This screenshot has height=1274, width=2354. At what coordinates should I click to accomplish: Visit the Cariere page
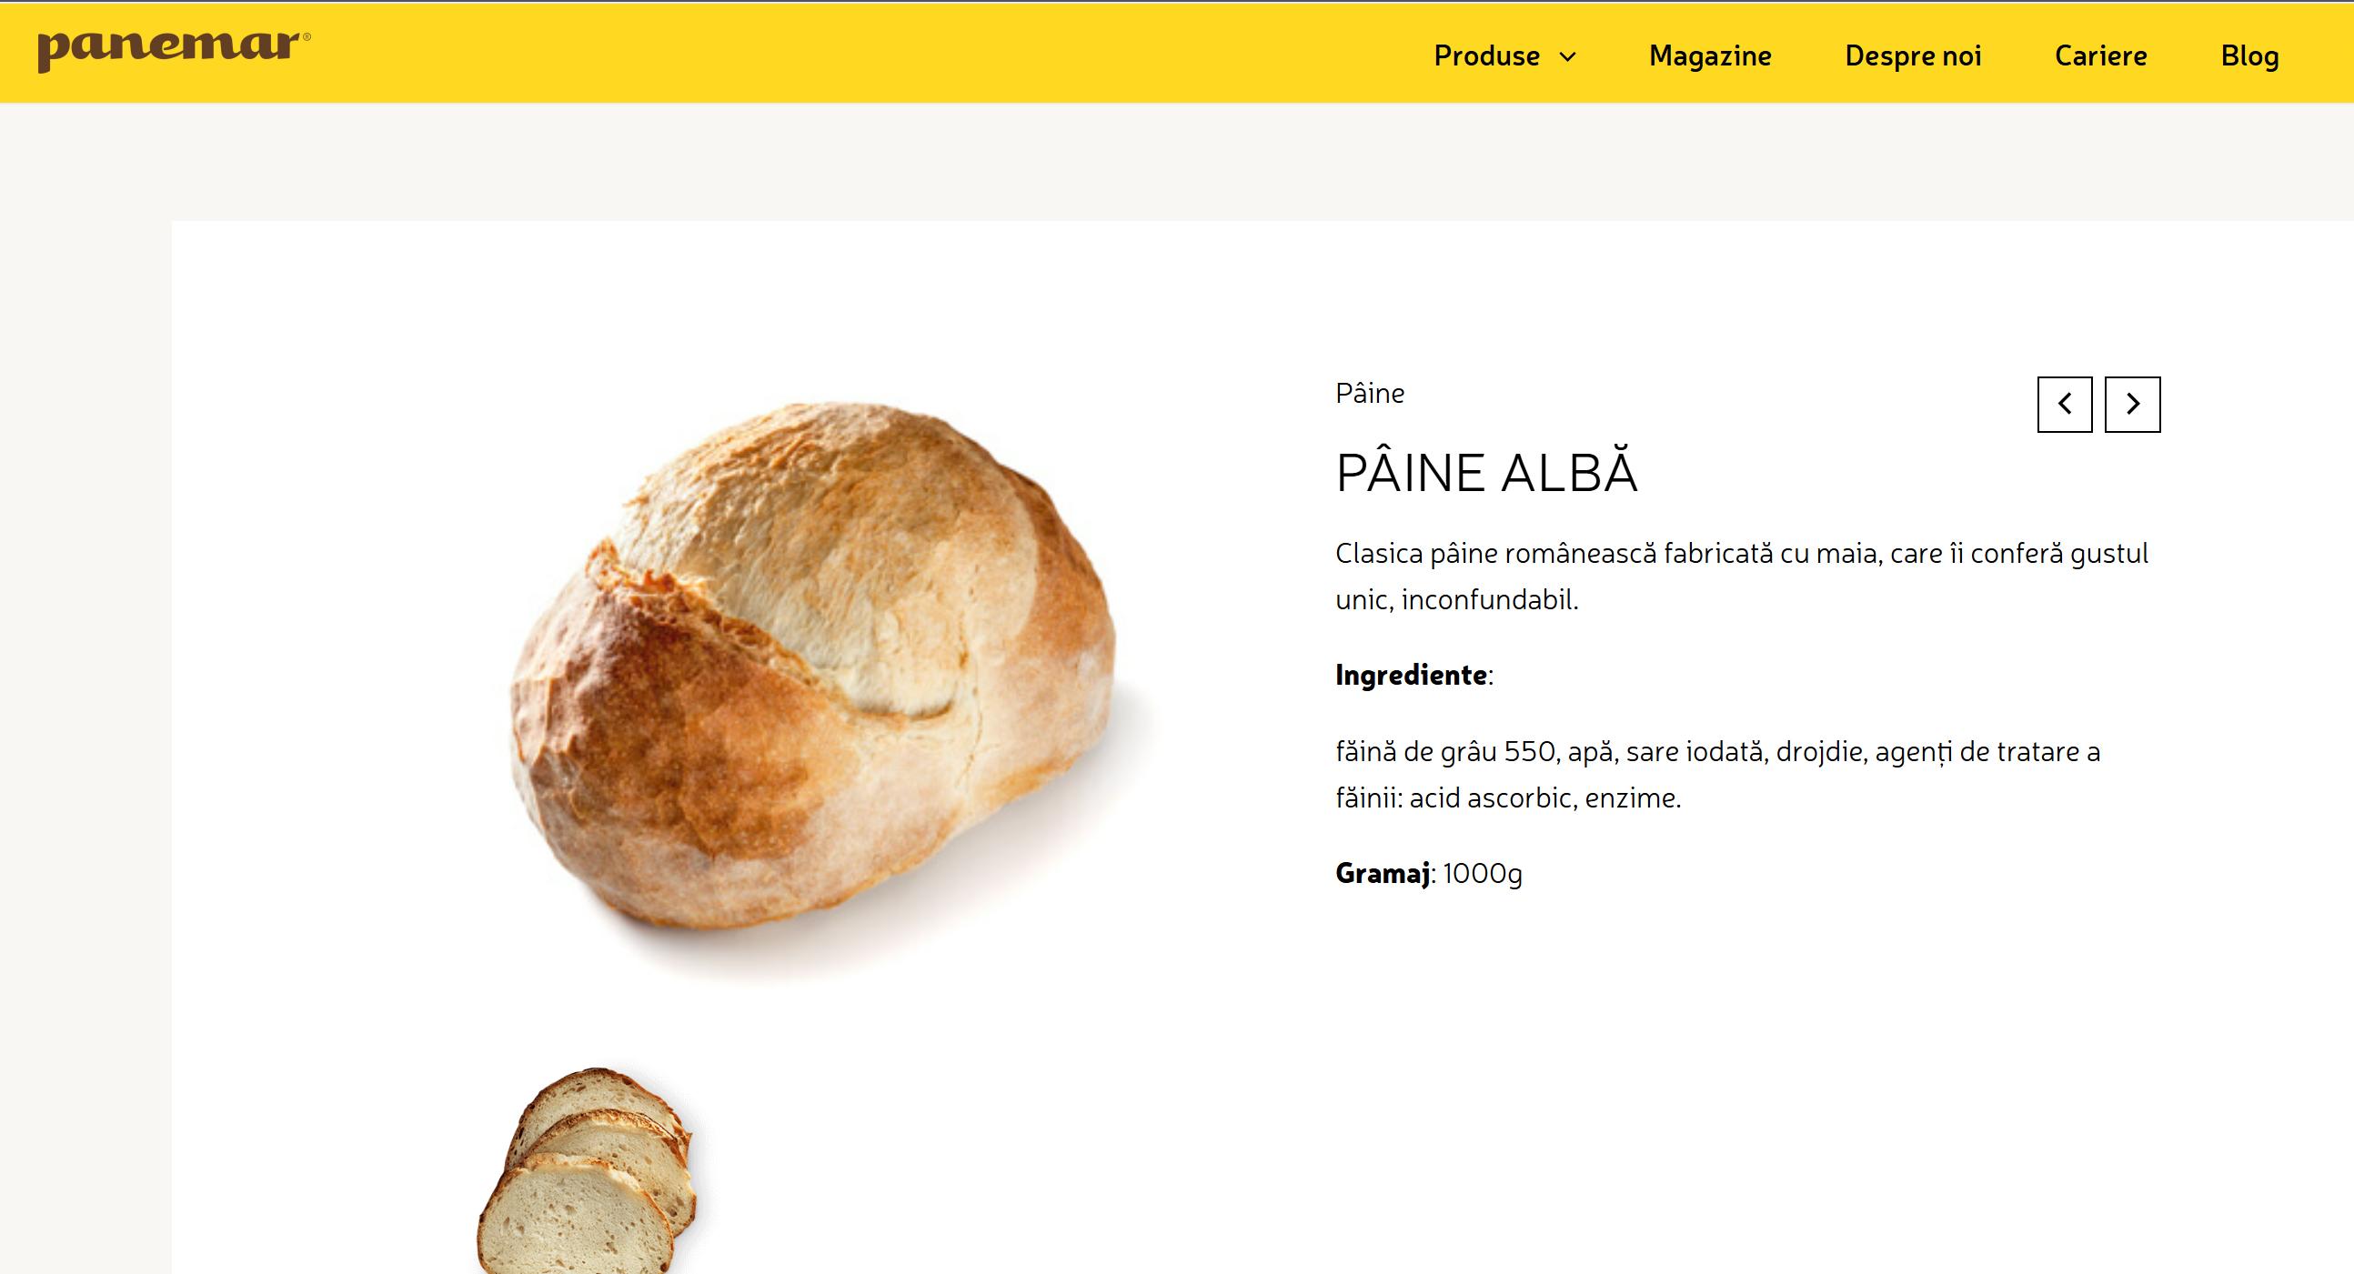coord(2100,56)
